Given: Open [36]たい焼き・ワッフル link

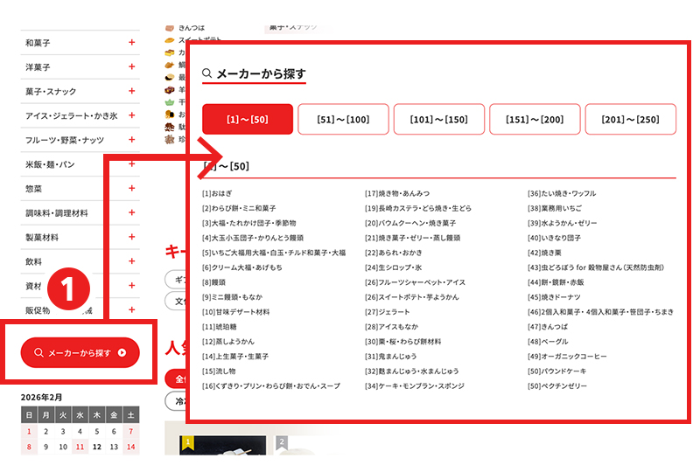Looking at the screenshot, I should (x=562, y=193).
